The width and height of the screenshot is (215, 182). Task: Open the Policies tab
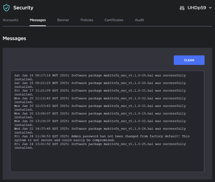[87, 20]
